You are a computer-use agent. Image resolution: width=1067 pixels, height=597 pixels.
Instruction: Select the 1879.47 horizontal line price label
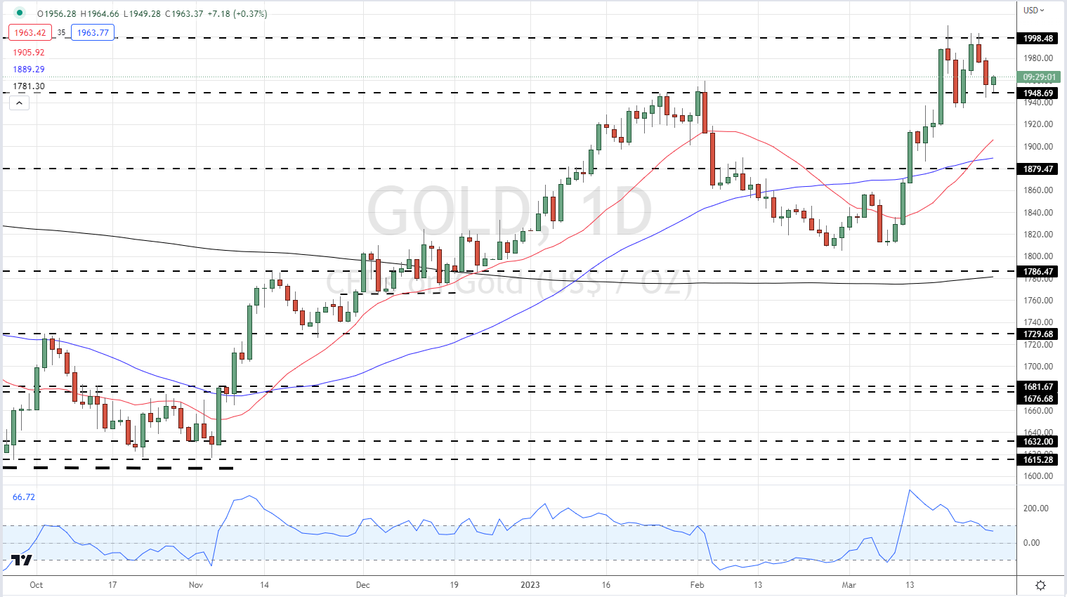click(x=1038, y=169)
